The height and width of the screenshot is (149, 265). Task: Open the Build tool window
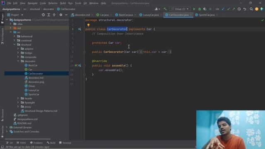coord(51,143)
